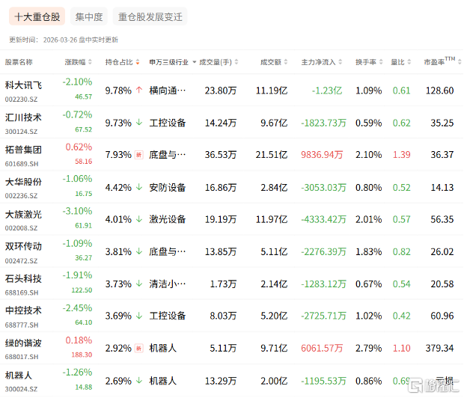Image resolution: width=464 pixels, height=398 pixels.
Task: Click the update time 2026-03-26 text
Action: tap(81, 40)
